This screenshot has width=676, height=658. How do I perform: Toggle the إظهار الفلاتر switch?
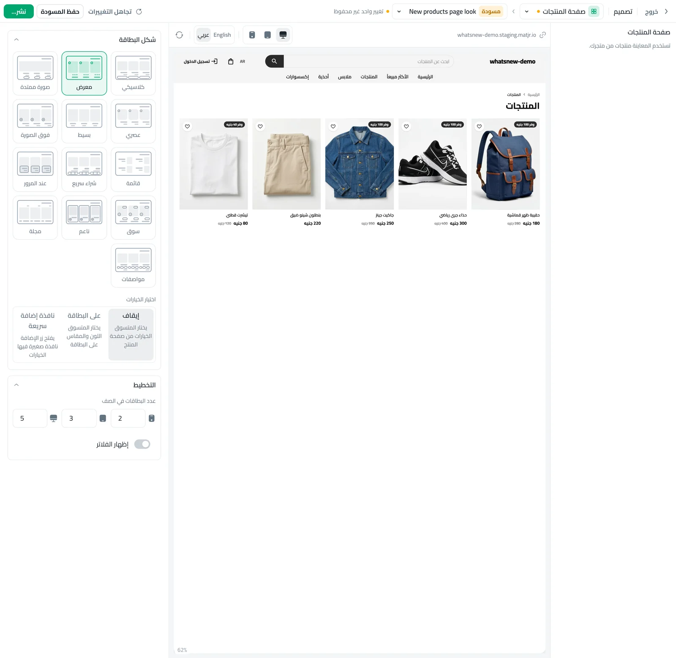click(x=142, y=444)
